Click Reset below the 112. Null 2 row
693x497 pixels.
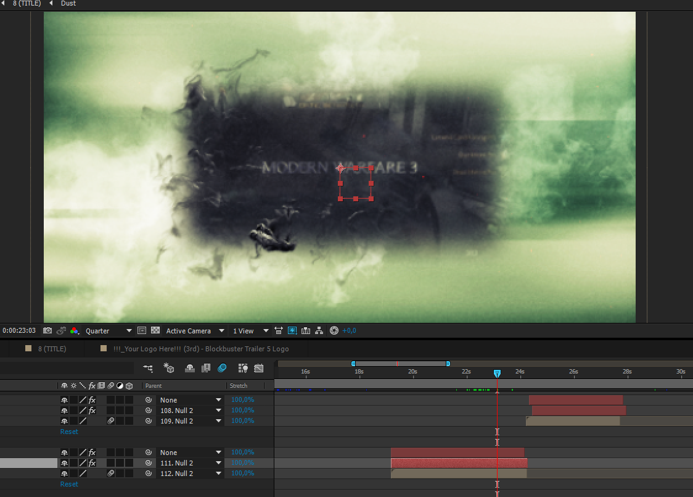pyautogui.click(x=69, y=484)
